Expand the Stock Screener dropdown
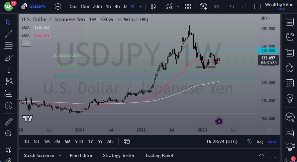 pyautogui.click(x=60, y=155)
